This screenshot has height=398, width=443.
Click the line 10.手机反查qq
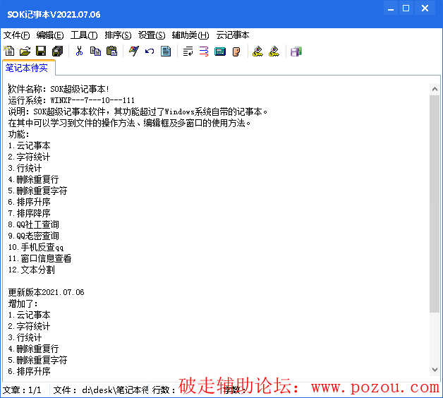click(36, 247)
